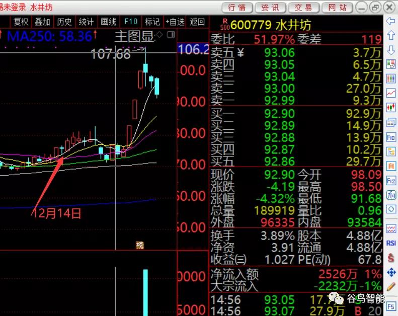Open the watchlist table icon with checkmark
Screen dimensions: 398x316
(391, 64)
